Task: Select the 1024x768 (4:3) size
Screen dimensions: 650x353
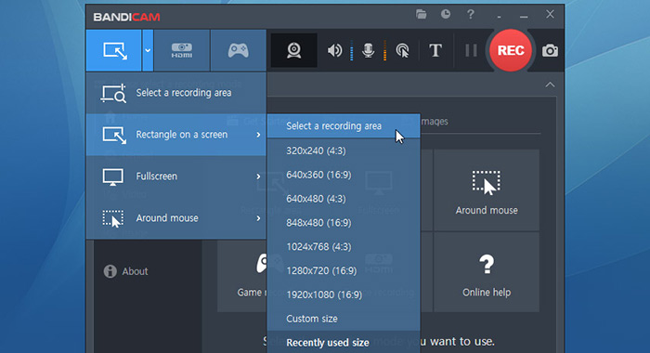Action: click(344, 247)
